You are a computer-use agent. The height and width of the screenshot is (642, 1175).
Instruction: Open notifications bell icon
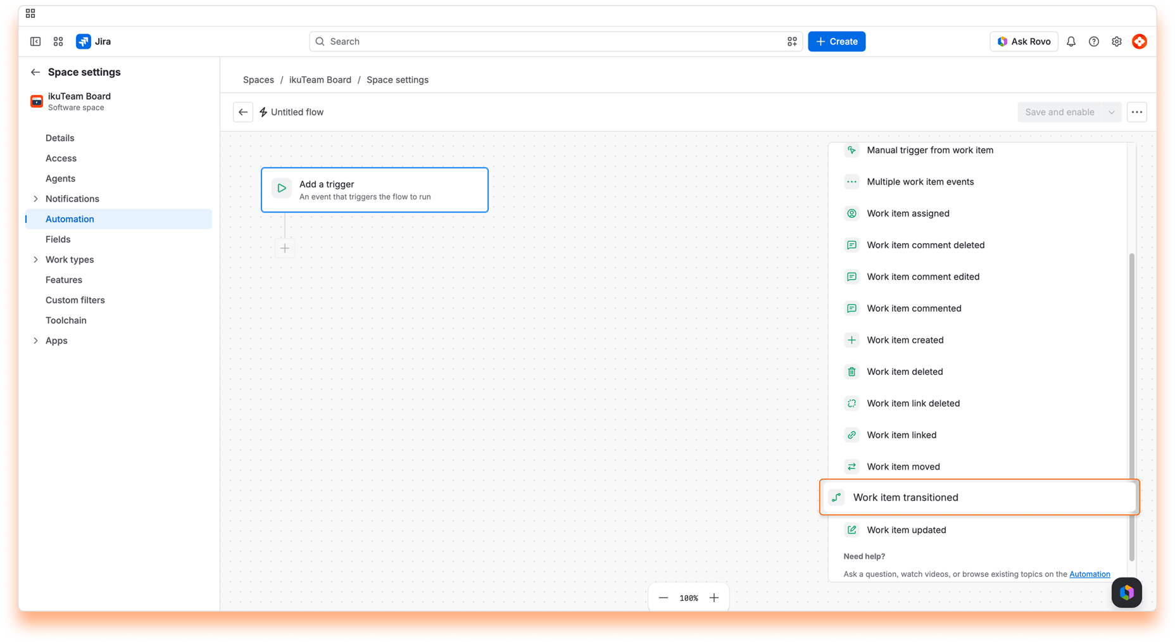point(1071,41)
